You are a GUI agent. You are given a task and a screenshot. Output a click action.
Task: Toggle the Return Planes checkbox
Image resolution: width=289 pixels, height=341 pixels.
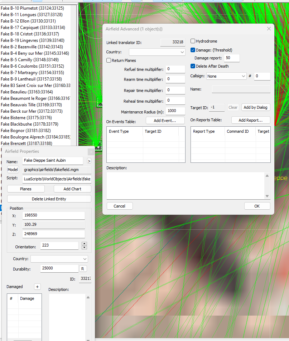click(x=109, y=60)
